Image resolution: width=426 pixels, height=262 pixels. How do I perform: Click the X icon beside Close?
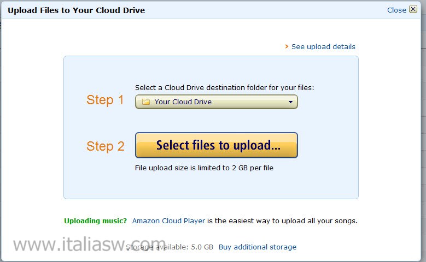point(413,9)
